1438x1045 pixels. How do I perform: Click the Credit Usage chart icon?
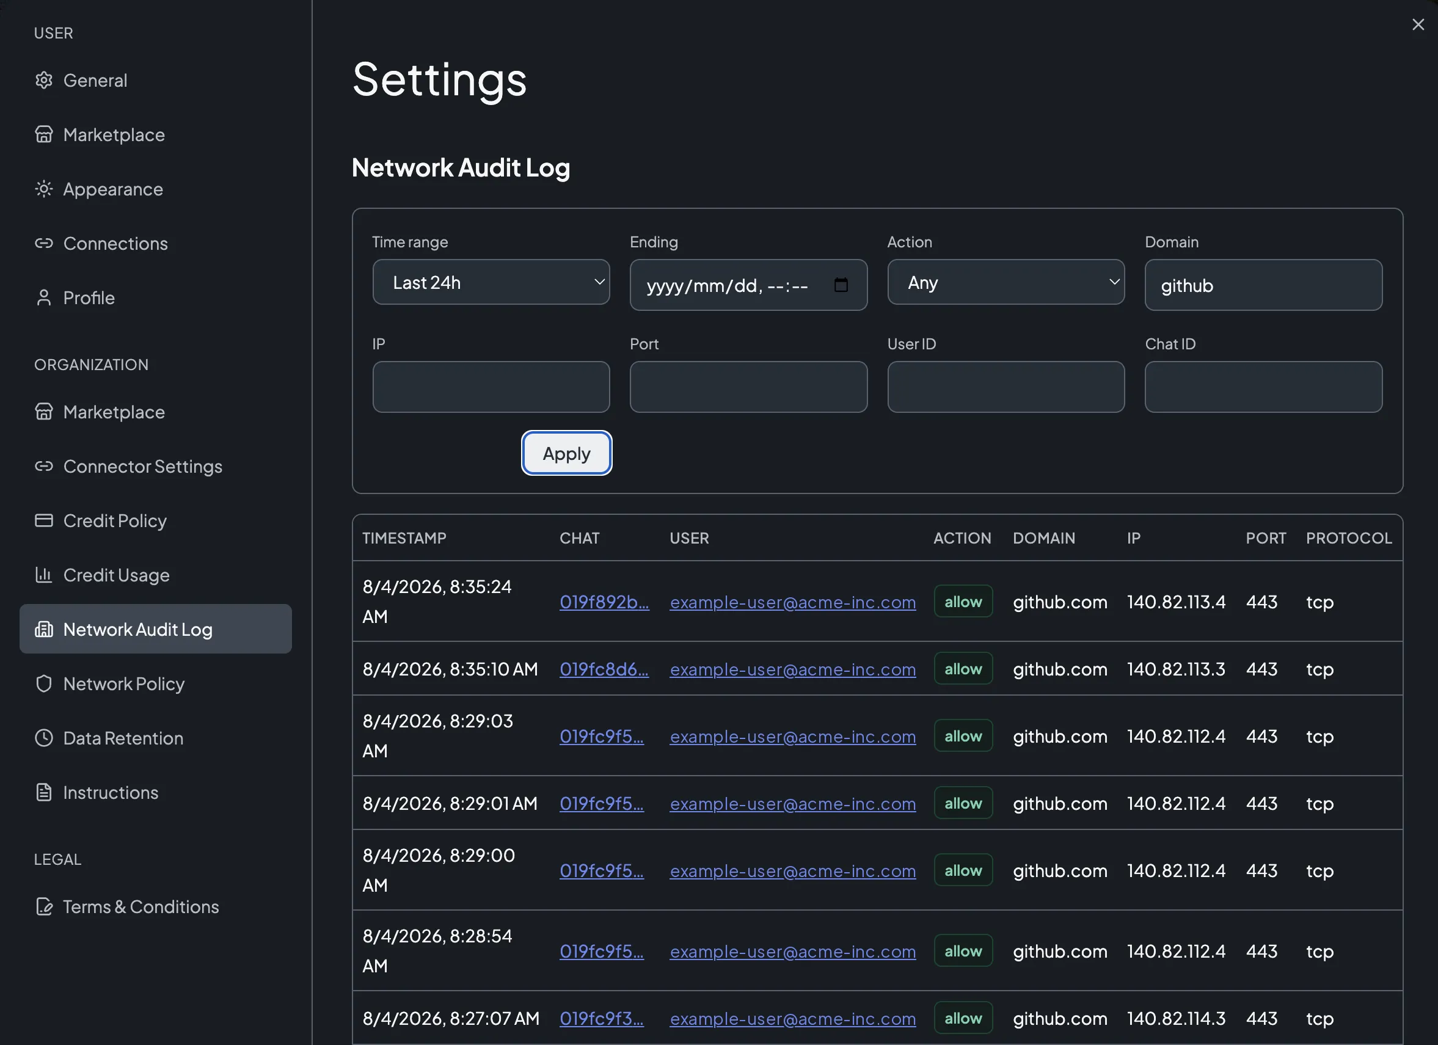[x=44, y=575]
